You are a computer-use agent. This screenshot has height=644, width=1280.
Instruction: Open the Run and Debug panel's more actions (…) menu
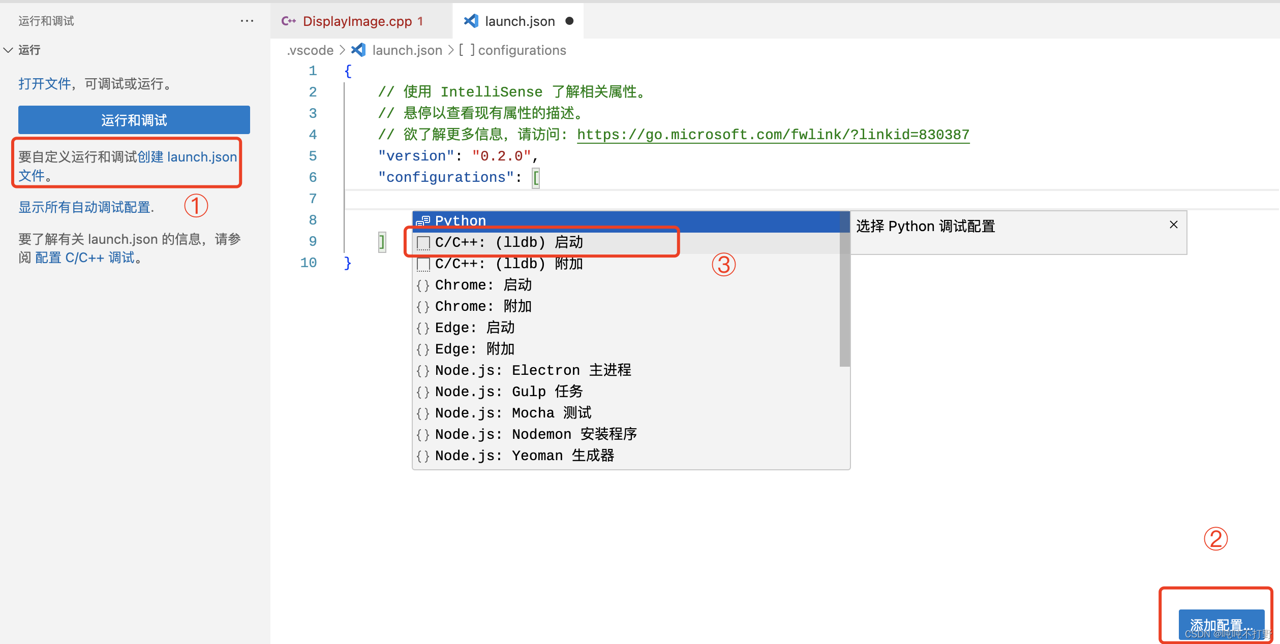tap(247, 21)
